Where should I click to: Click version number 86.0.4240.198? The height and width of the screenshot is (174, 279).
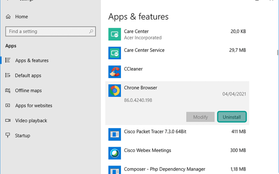138,100
